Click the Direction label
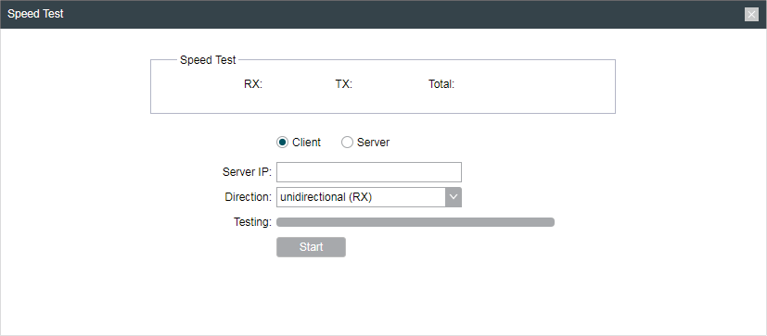Screen dimensions: 767x336 248,197
